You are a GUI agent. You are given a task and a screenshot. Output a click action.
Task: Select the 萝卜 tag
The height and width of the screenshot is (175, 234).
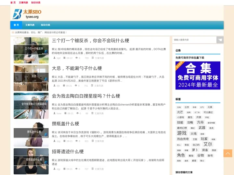[x=195, y=150]
